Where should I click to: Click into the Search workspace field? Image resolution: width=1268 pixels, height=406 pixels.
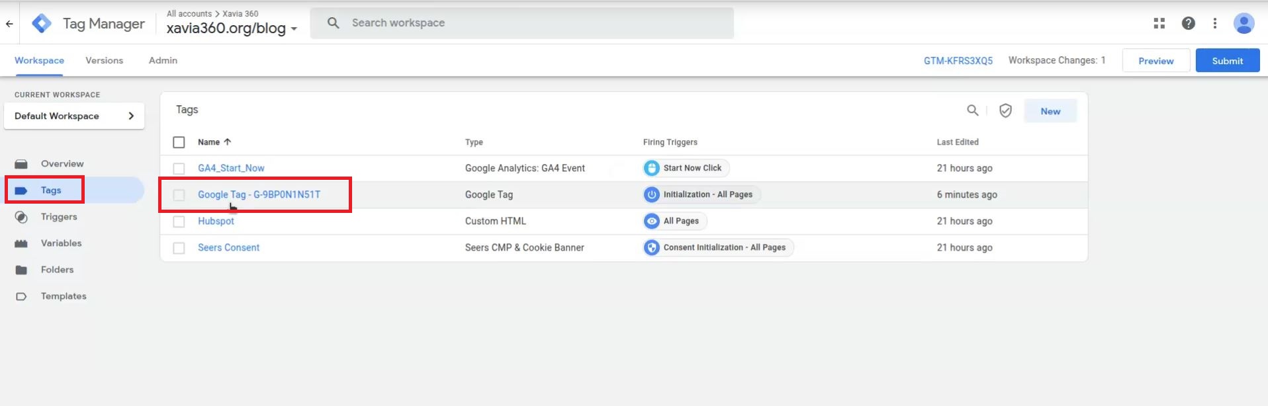click(x=522, y=23)
